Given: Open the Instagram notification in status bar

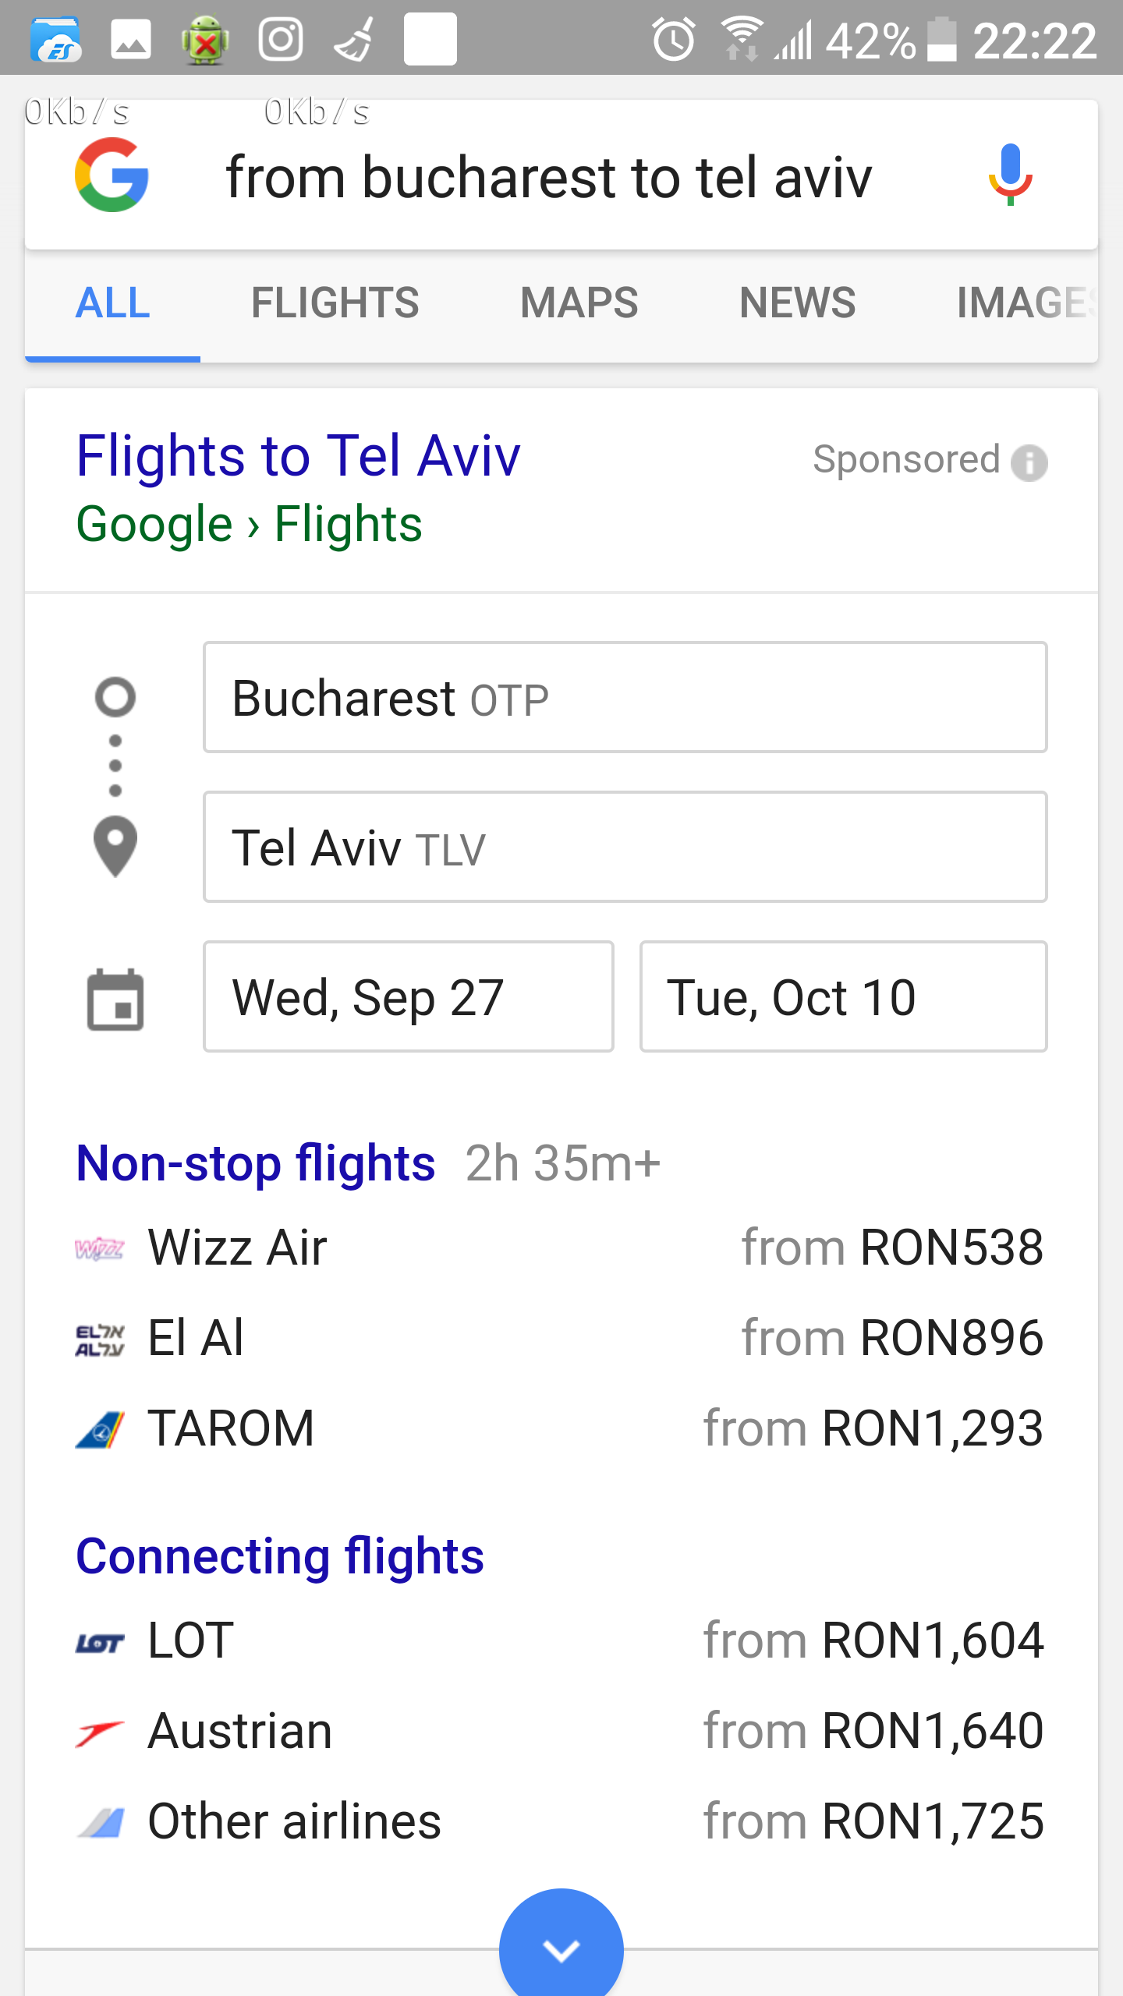Looking at the screenshot, I should click(281, 39).
